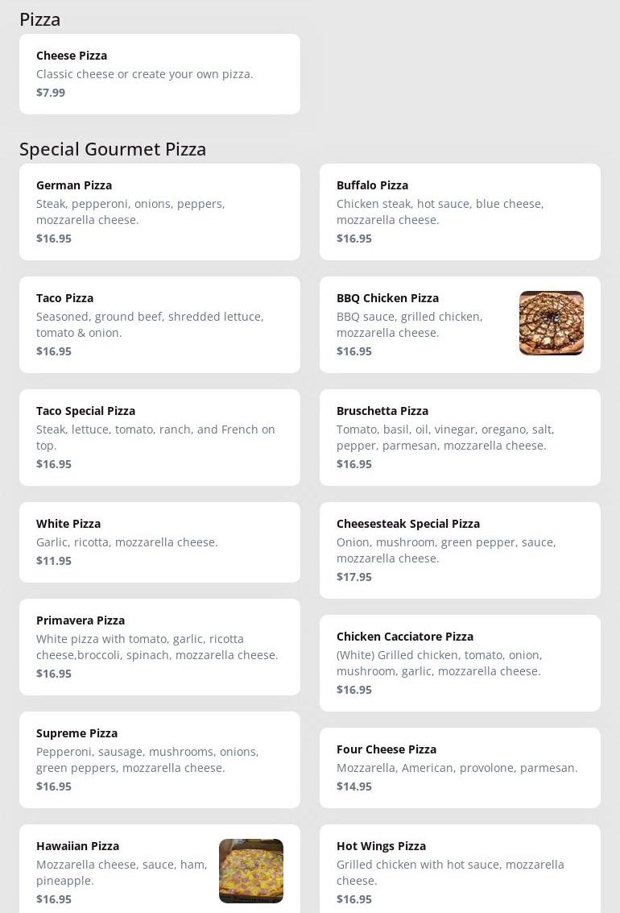Image resolution: width=620 pixels, height=913 pixels.
Task: Open the Hot Wings Pizza card
Action: pyautogui.click(x=460, y=870)
